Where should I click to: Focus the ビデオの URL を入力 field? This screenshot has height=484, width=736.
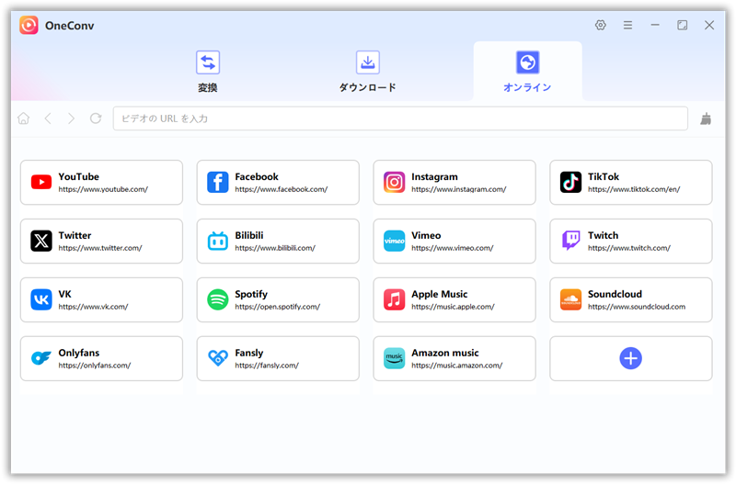pyautogui.click(x=400, y=118)
